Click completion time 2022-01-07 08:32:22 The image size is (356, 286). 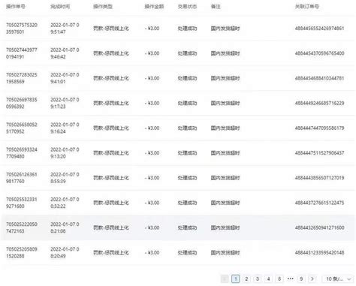(x=65, y=203)
